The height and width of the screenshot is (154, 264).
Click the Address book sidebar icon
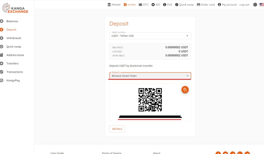[2, 55]
